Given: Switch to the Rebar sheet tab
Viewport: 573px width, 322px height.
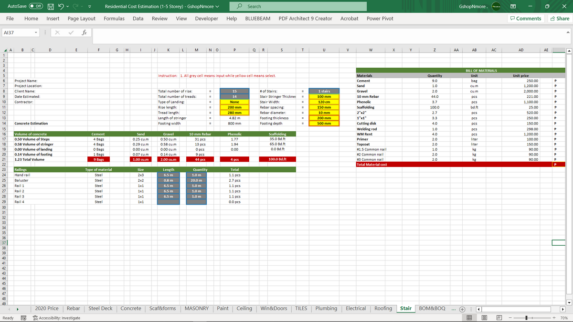Looking at the screenshot, I should tap(74, 309).
